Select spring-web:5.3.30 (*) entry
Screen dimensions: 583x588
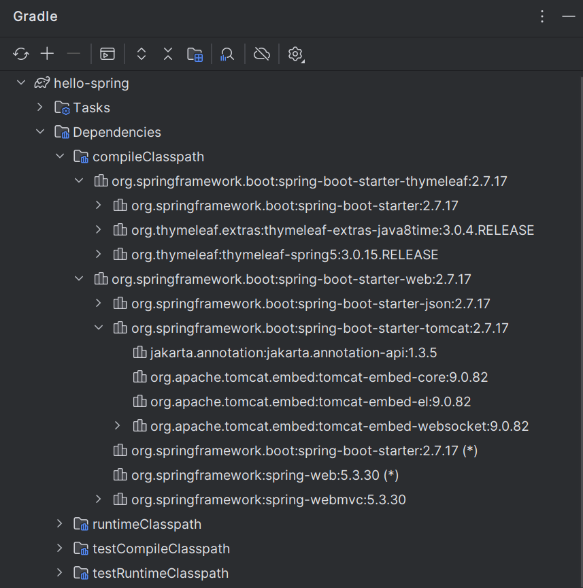pyautogui.click(x=290, y=475)
